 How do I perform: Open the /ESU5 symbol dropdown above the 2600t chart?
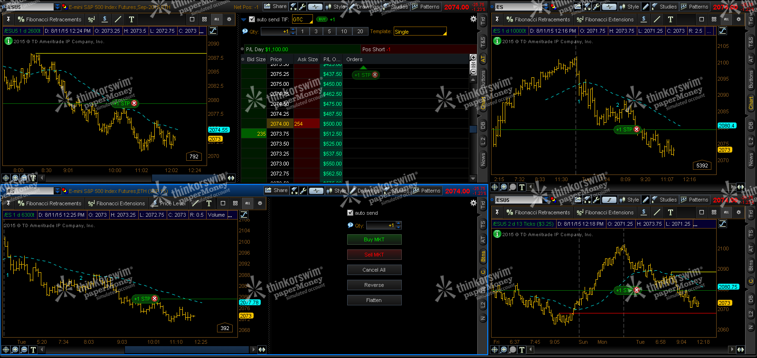(57, 7)
